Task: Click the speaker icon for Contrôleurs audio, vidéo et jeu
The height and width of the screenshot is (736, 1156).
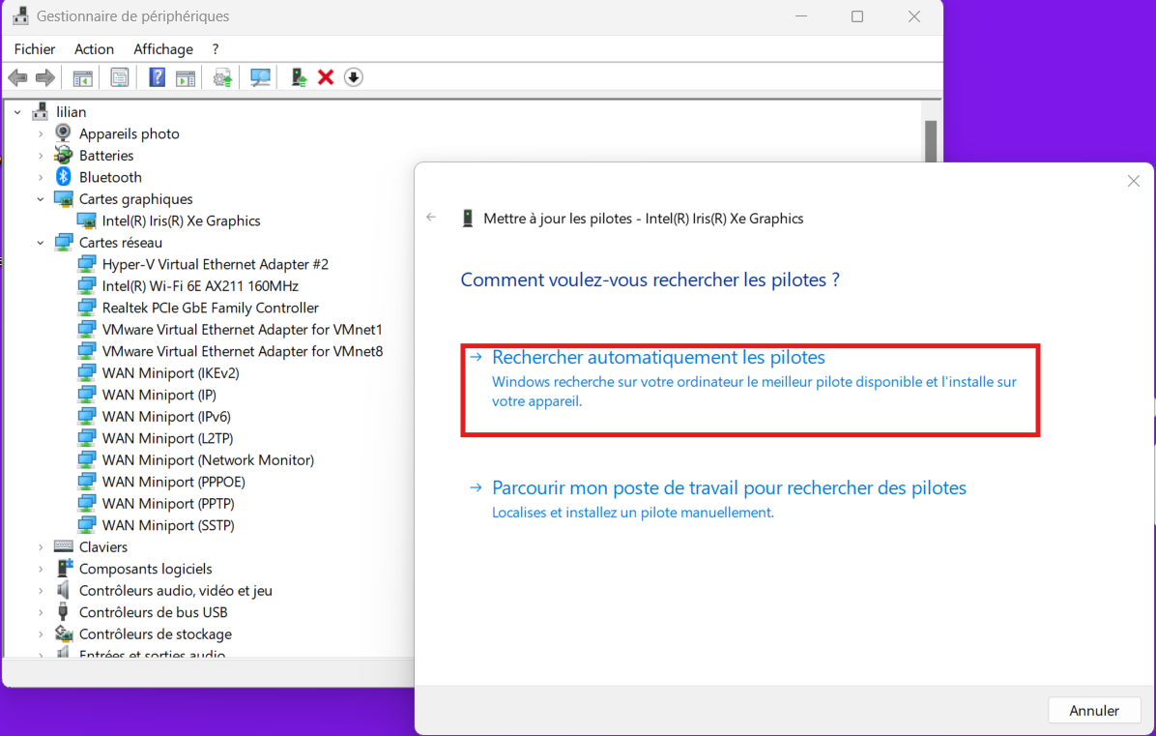Action: pyautogui.click(x=64, y=591)
